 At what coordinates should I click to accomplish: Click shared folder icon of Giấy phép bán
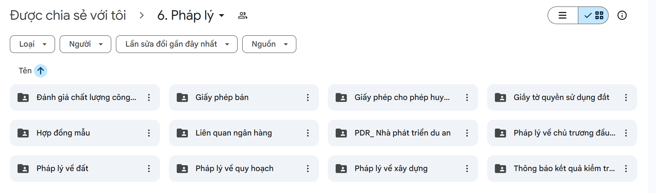(182, 97)
